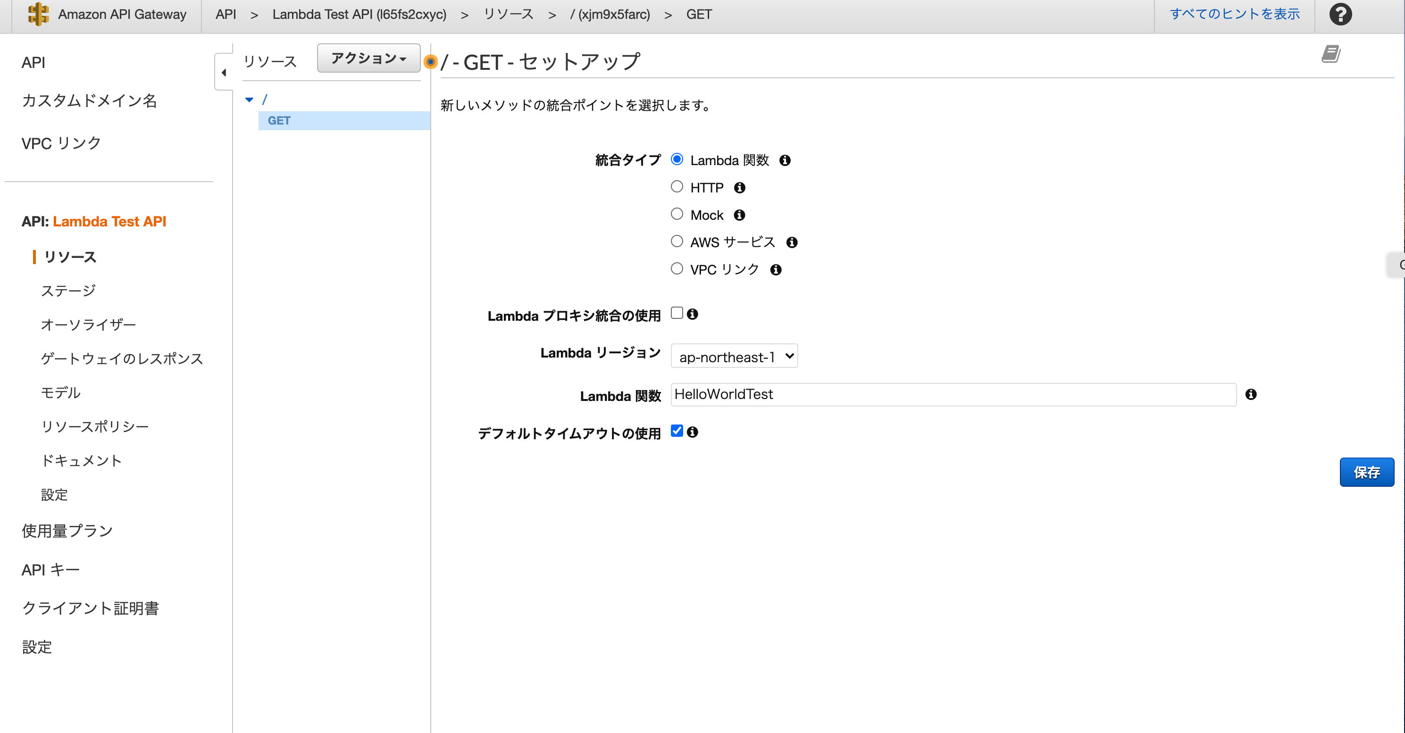Click the 保存 button
Viewport: 1405px width, 733px height.
click(1367, 472)
